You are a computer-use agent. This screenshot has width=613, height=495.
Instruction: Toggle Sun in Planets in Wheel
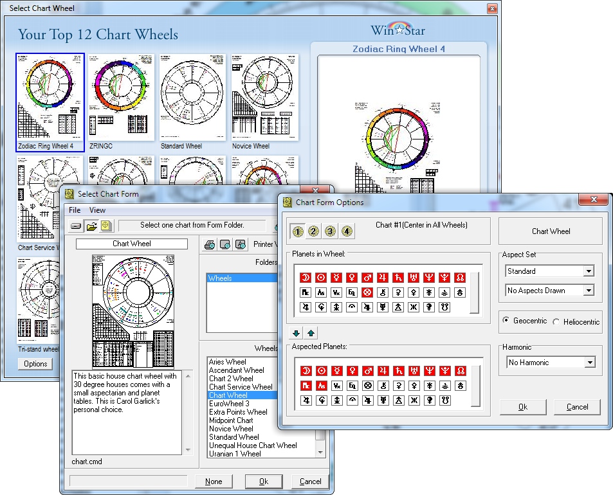pos(321,277)
